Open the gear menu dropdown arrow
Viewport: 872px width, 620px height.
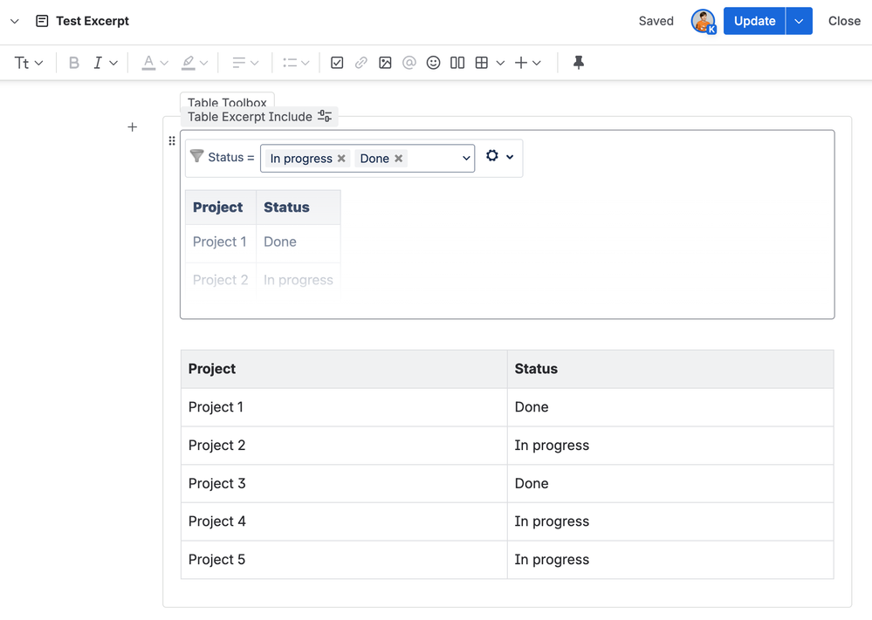pyautogui.click(x=510, y=157)
